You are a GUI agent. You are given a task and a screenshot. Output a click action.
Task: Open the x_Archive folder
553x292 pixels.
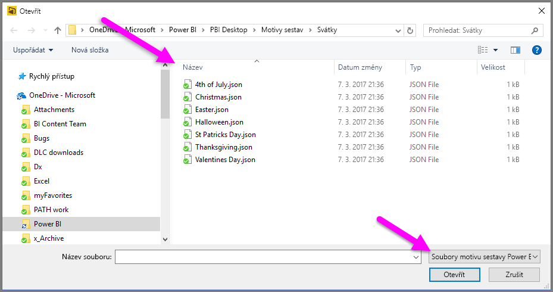coord(49,238)
